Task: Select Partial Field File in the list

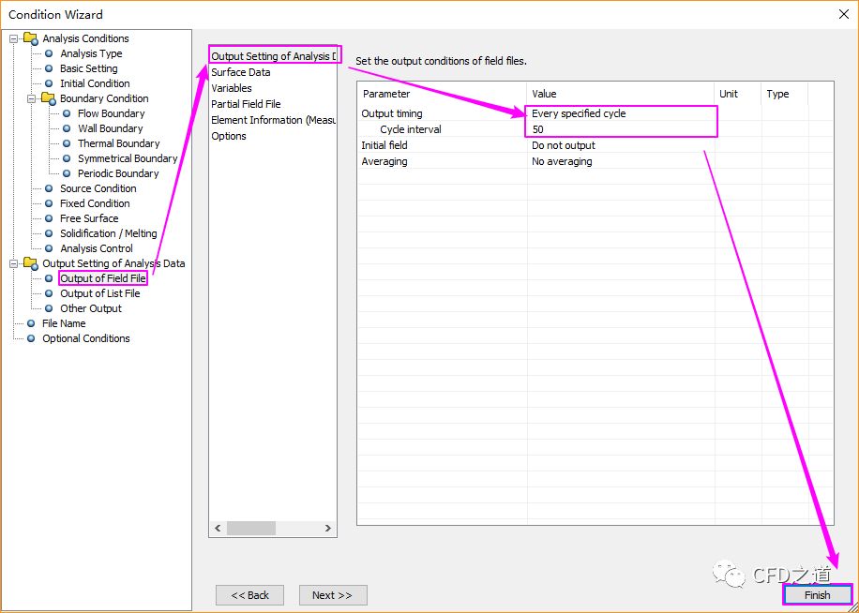Action: click(x=246, y=104)
